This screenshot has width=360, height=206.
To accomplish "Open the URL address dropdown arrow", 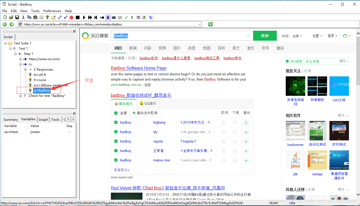I will [199, 24].
